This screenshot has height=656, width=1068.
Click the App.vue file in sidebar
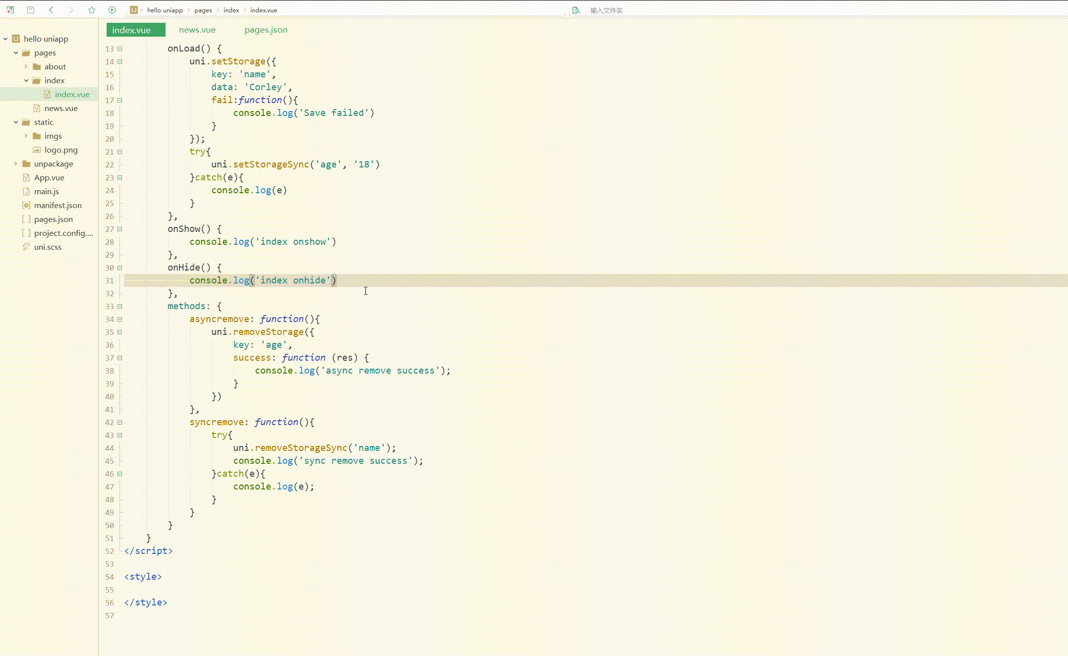pos(49,177)
